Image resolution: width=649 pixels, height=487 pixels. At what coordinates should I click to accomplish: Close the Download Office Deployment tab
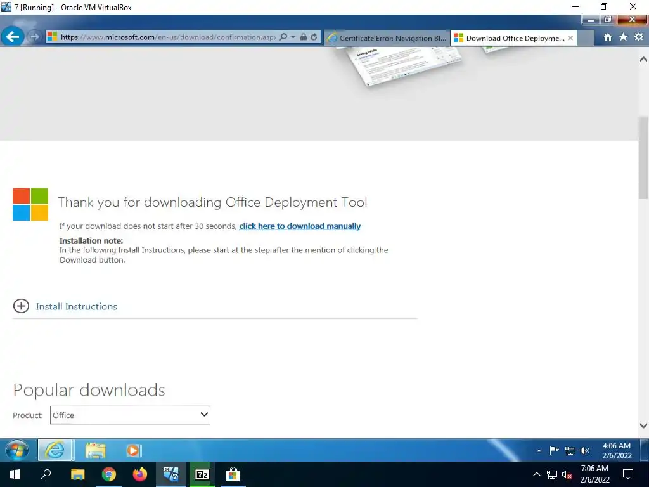point(570,37)
